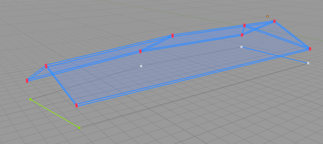Select the red vertex at the left gable peak
Screen dimensions: 323x144
click(x=46, y=66)
